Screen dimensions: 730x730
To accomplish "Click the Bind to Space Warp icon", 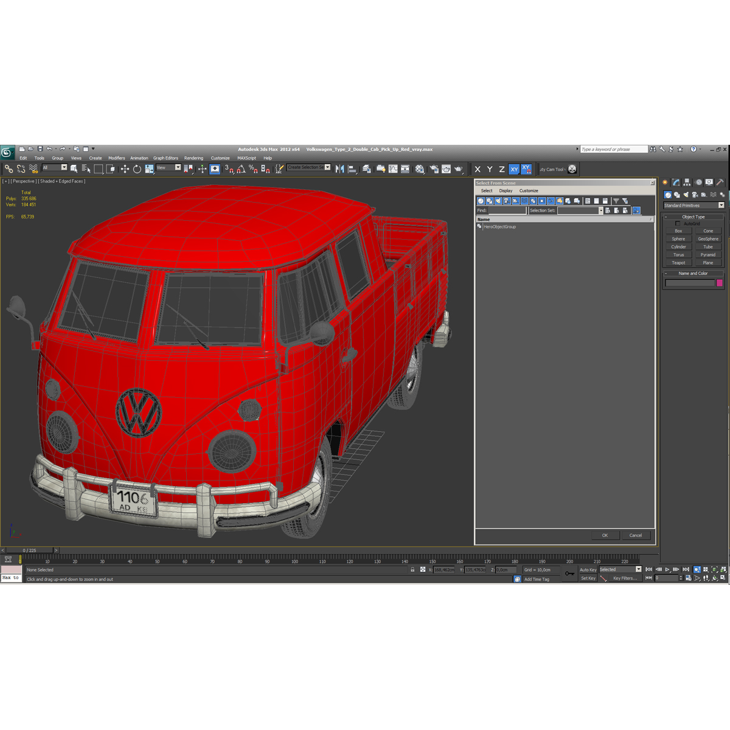I will click(x=33, y=169).
